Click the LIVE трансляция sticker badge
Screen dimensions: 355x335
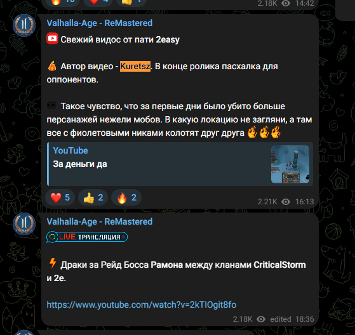[x=87, y=237]
